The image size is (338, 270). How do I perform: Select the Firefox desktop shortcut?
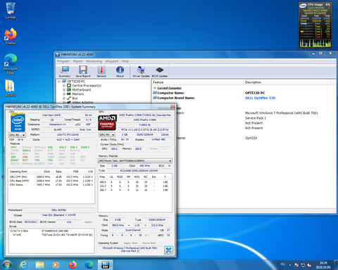(11, 37)
